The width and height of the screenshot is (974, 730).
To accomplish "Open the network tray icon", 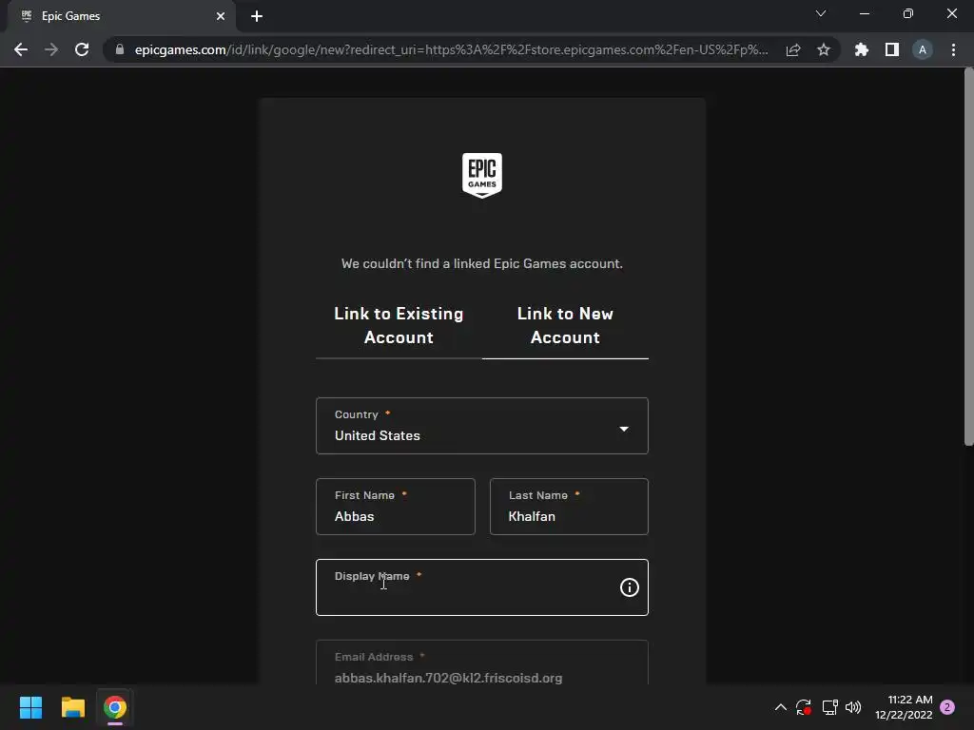I will point(829,707).
